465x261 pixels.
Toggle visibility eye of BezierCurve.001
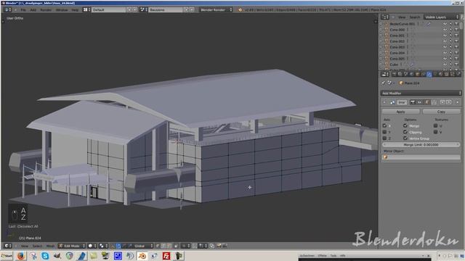click(445, 24)
